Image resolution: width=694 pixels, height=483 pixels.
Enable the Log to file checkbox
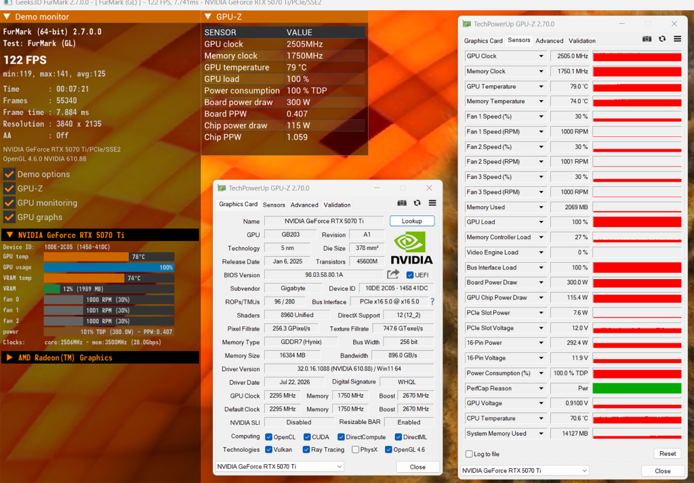pyautogui.click(x=469, y=454)
